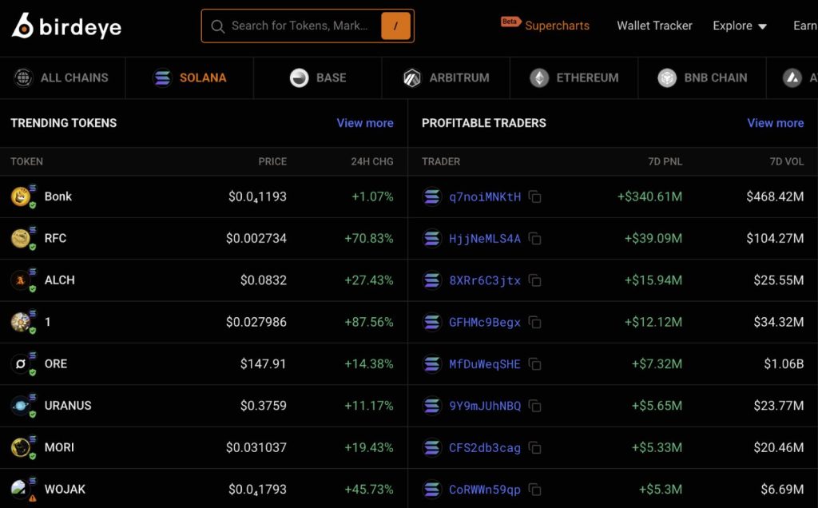The width and height of the screenshot is (818, 508).
Task: Switch to the Solana chain tab
Action: tap(190, 78)
